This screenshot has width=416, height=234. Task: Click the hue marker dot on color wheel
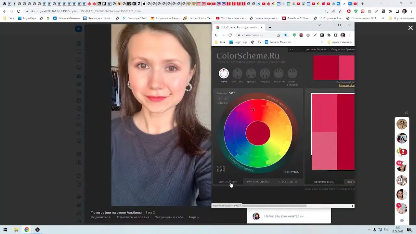point(253,110)
